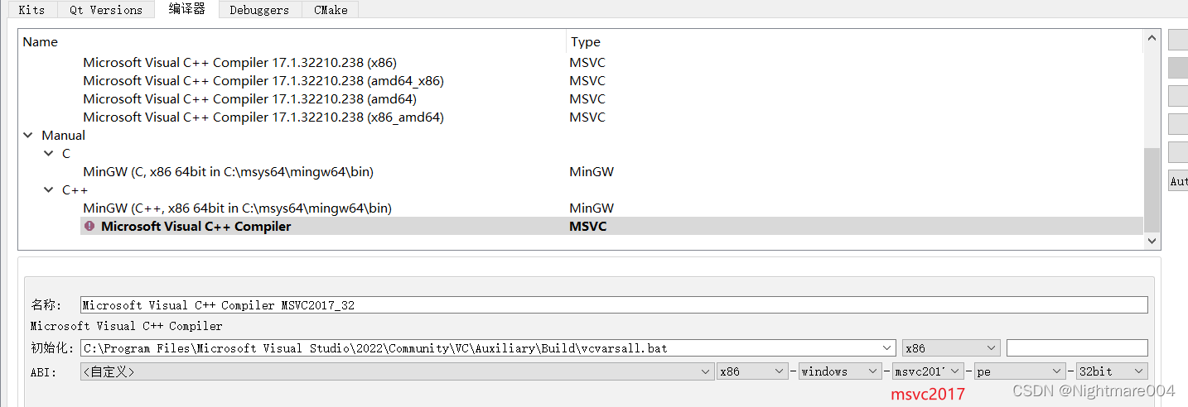The height and width of the screenshot is (407, 1188).
Task: Click the compiler list scrollbar thumb
Action: [1152, 190]
